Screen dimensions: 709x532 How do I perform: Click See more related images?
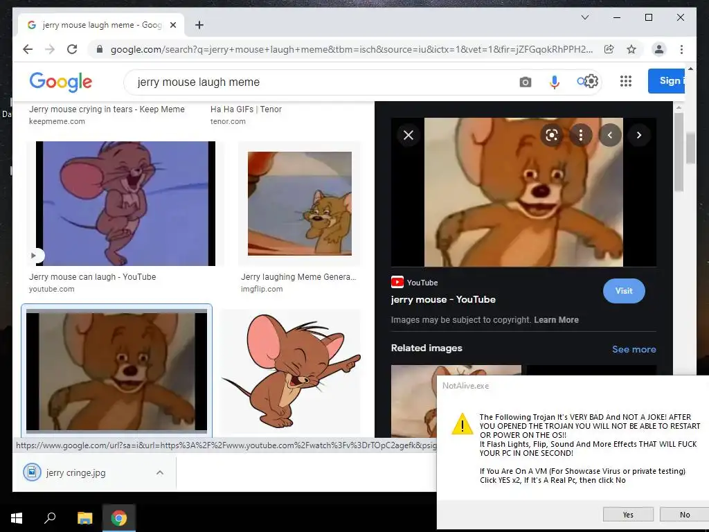coord(634,349)
